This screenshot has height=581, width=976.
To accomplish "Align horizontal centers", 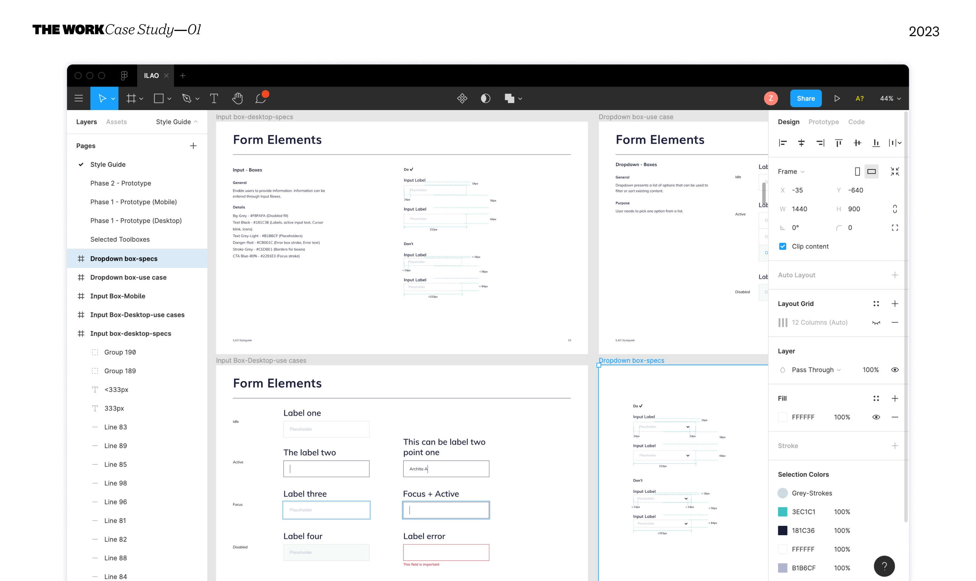I will (x=801, y=143).
